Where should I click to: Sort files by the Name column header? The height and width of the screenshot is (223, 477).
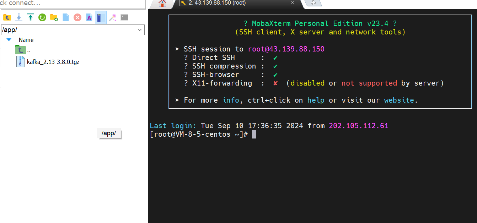[26, 40]
